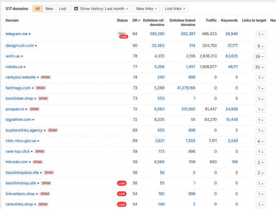Open telegram.me domain link
276x209 pixels.
point(17,33)
